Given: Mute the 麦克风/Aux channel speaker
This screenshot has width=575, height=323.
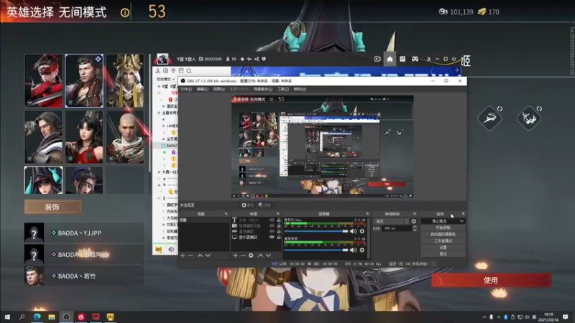Looking at the screenshot, I should coord(353,231).
